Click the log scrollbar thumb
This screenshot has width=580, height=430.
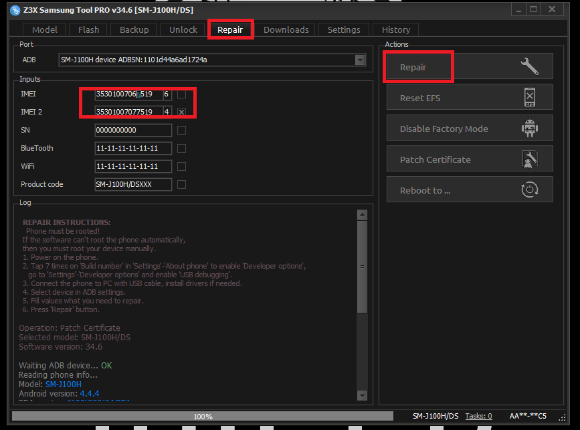pos(362,267)
